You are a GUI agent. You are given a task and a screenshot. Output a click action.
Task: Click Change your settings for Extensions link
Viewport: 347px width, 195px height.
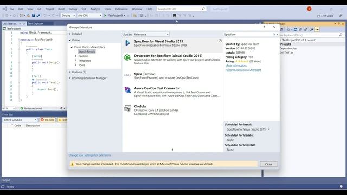[89, 155]
